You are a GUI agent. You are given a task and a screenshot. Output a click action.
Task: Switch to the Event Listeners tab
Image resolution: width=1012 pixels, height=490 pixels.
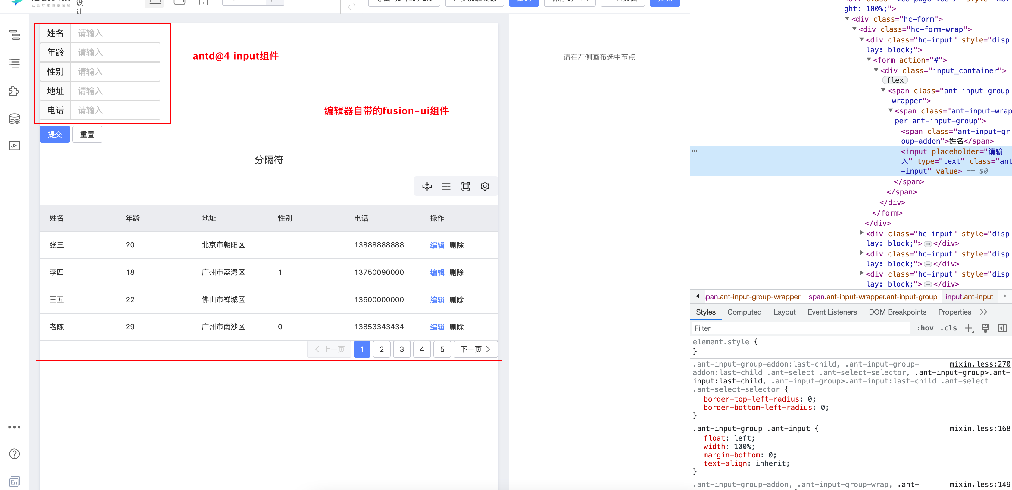click(x=832, y=312)
